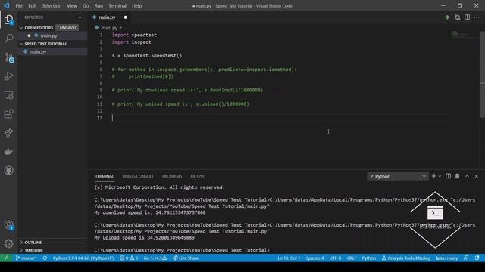
Task: Open the GitHub view icon
Action: click(8, 171)
